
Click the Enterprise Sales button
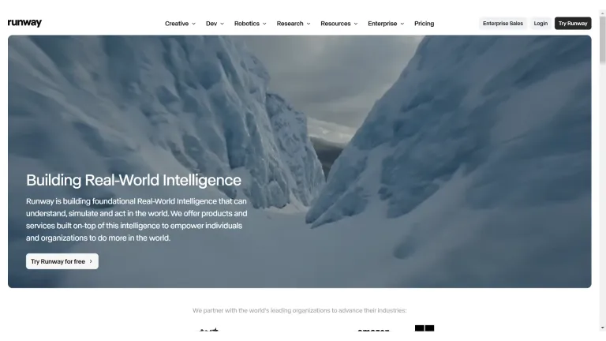(503, 23)
